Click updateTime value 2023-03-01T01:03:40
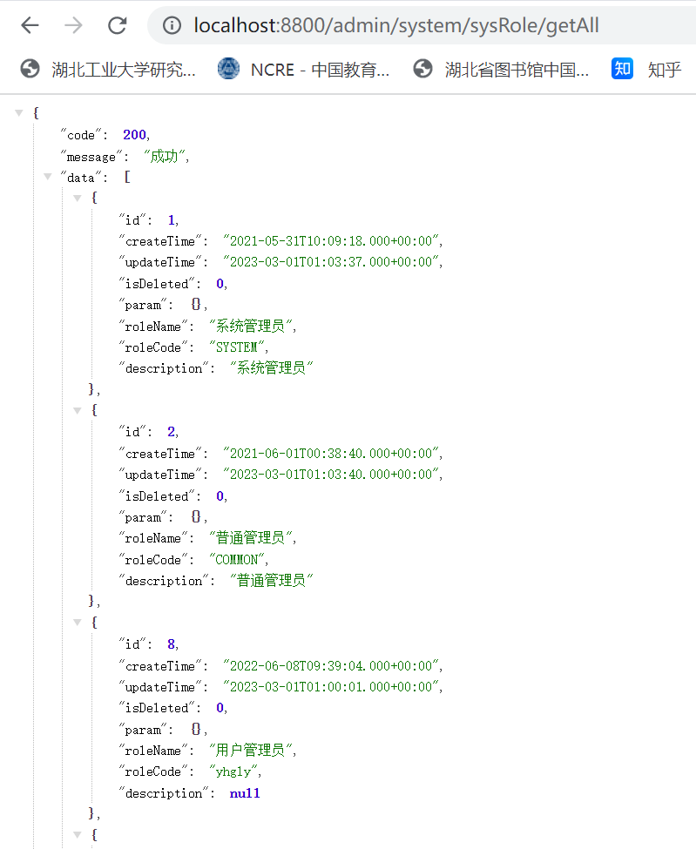 tap(331, 475)
